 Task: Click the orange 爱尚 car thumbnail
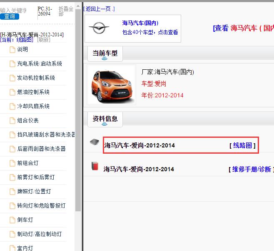[x=112, y=85]
